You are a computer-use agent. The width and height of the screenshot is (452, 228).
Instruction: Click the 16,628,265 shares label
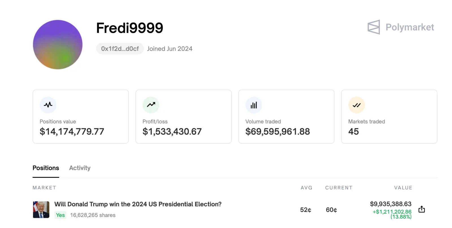(x=92, y=215)
